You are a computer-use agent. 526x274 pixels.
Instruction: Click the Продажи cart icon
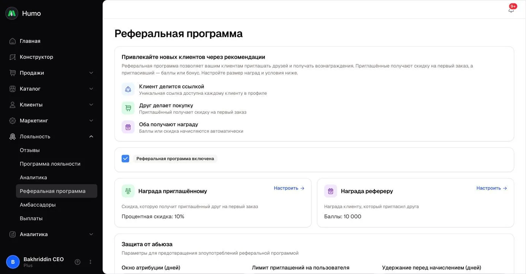point(13,73)
